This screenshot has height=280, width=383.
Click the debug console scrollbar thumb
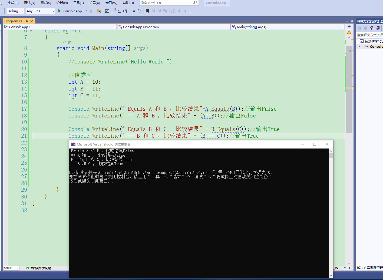[331, 155]
